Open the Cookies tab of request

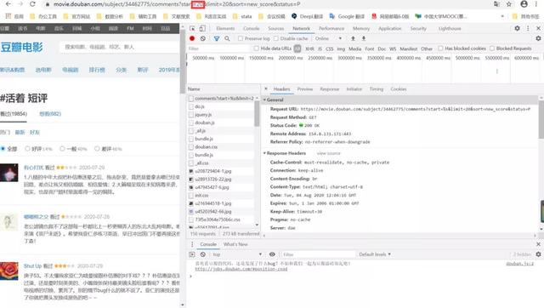399,89
